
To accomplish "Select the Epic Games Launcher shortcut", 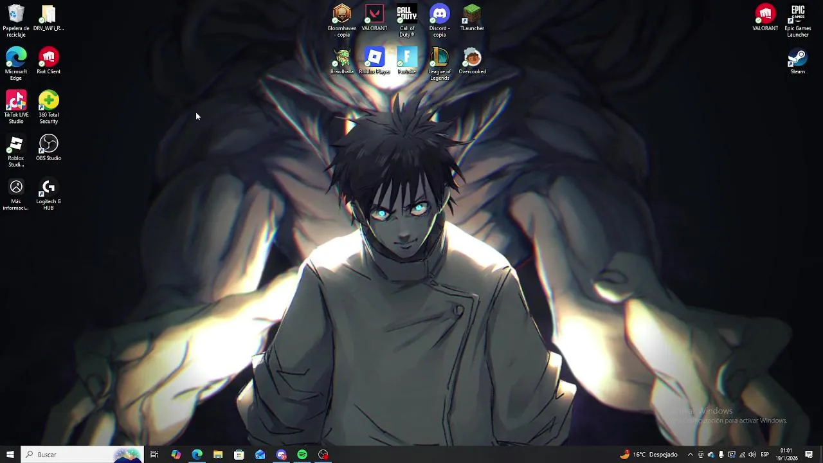I will point(797,21).
